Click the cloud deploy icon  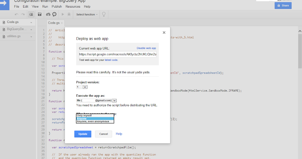(x=48, y=14)
